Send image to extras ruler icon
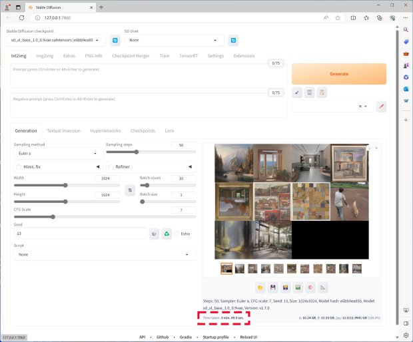413x342 pixels. click(x=323, y=287)
